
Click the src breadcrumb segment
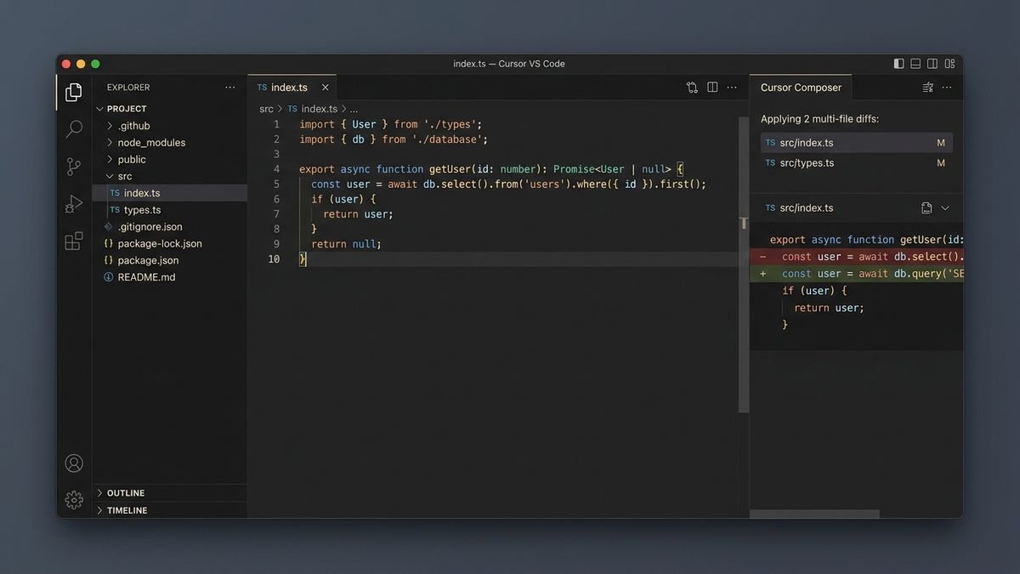pos(267,109)
